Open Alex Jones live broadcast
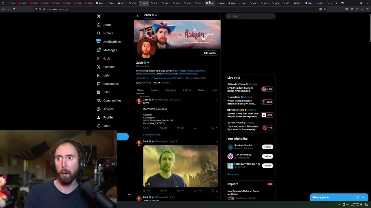 (250, 101)
